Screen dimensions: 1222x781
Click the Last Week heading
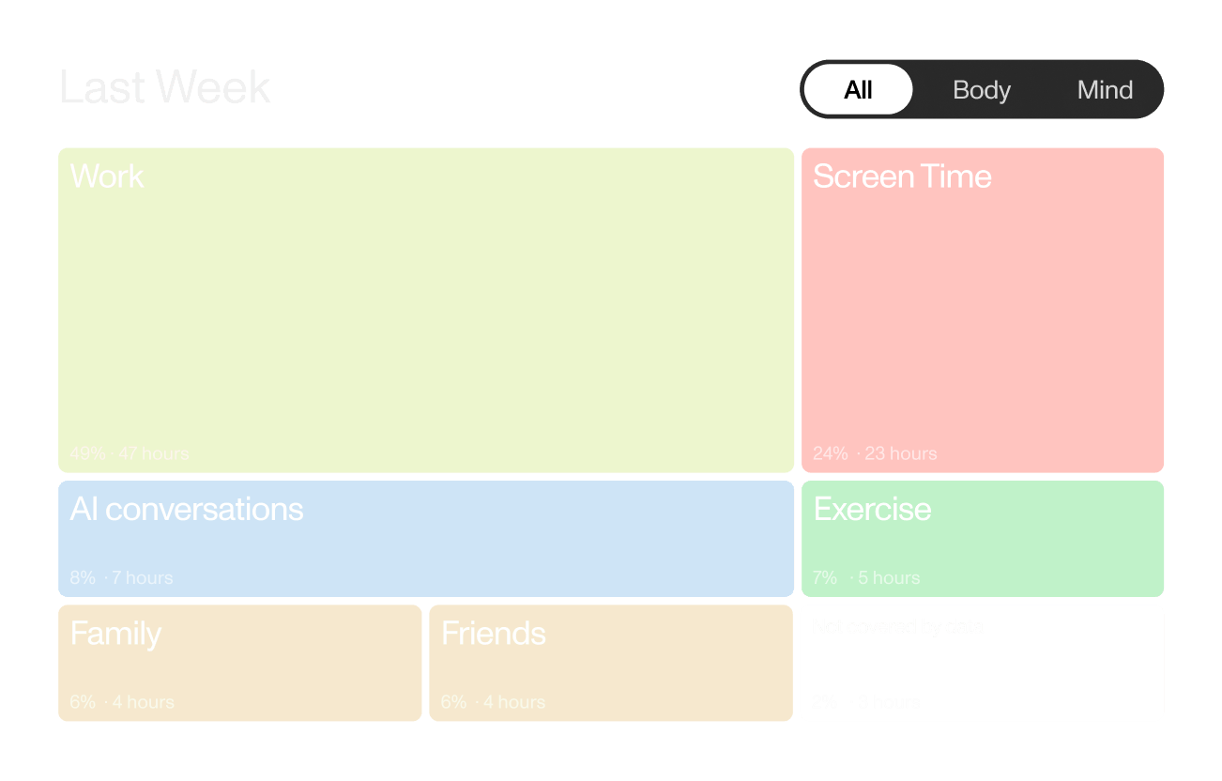click(165, 88)
